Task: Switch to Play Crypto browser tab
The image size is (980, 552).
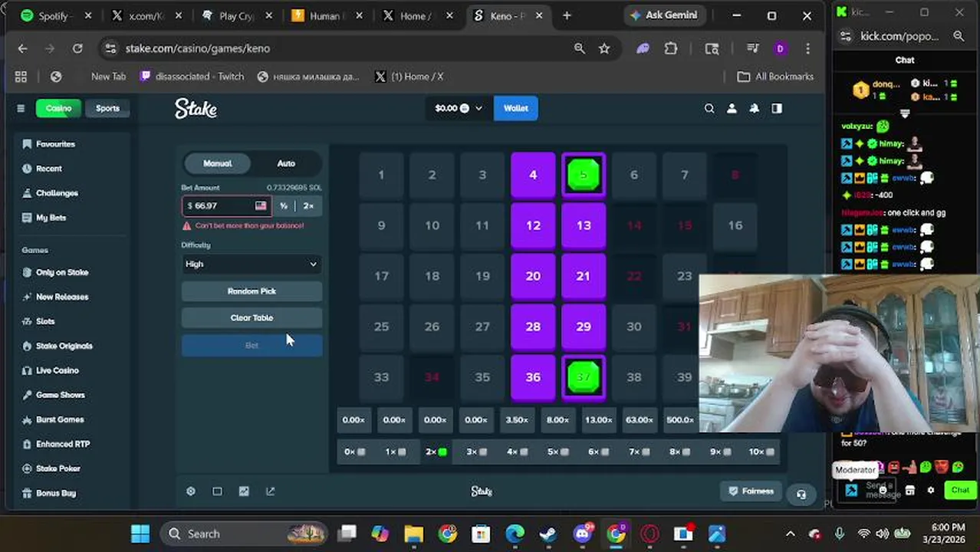Action: pos(237,15)
